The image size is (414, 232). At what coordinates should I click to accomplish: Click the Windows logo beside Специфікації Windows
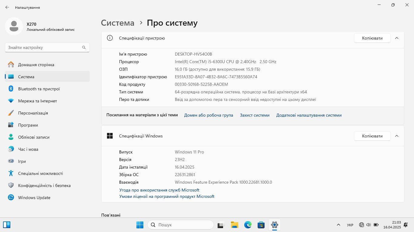click(110, 136)
